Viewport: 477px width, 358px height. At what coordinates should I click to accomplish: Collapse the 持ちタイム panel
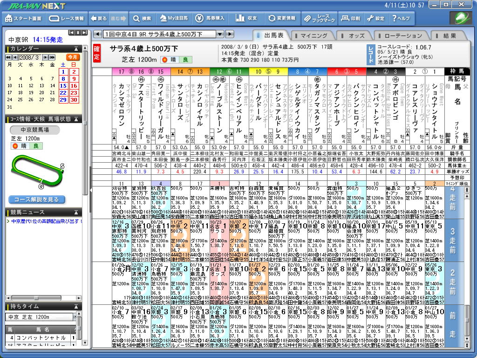click(76, 306)
